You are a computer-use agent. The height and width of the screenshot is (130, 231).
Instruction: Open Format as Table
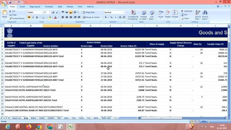point(144,15)
